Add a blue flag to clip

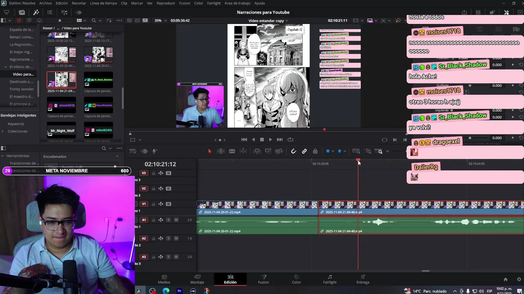pyautogui.click(x=327, y=151)
